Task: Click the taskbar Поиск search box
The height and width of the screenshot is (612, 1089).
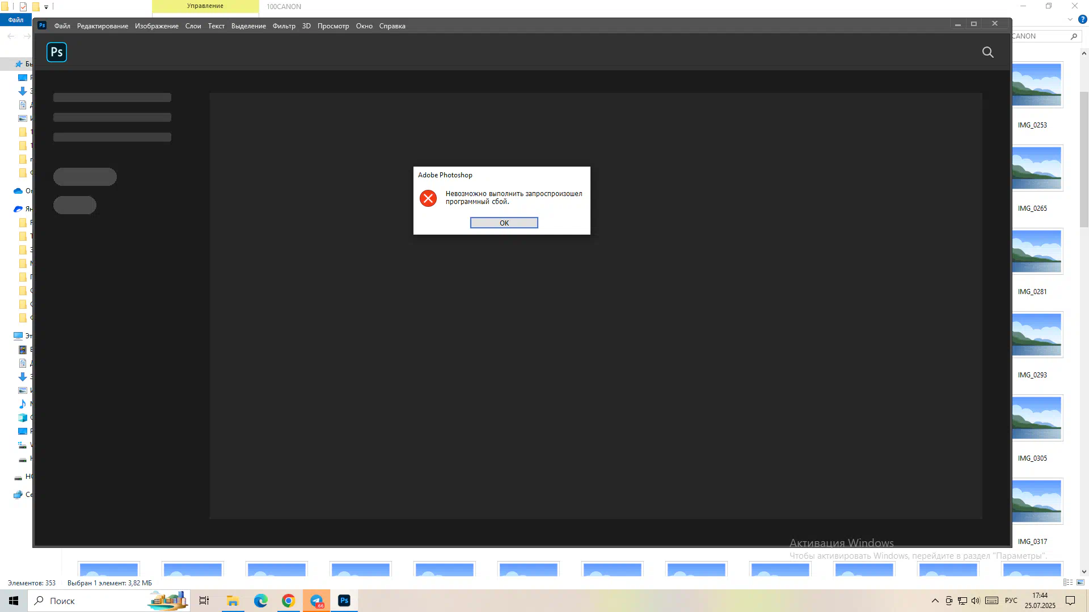Action: point(109,601)
